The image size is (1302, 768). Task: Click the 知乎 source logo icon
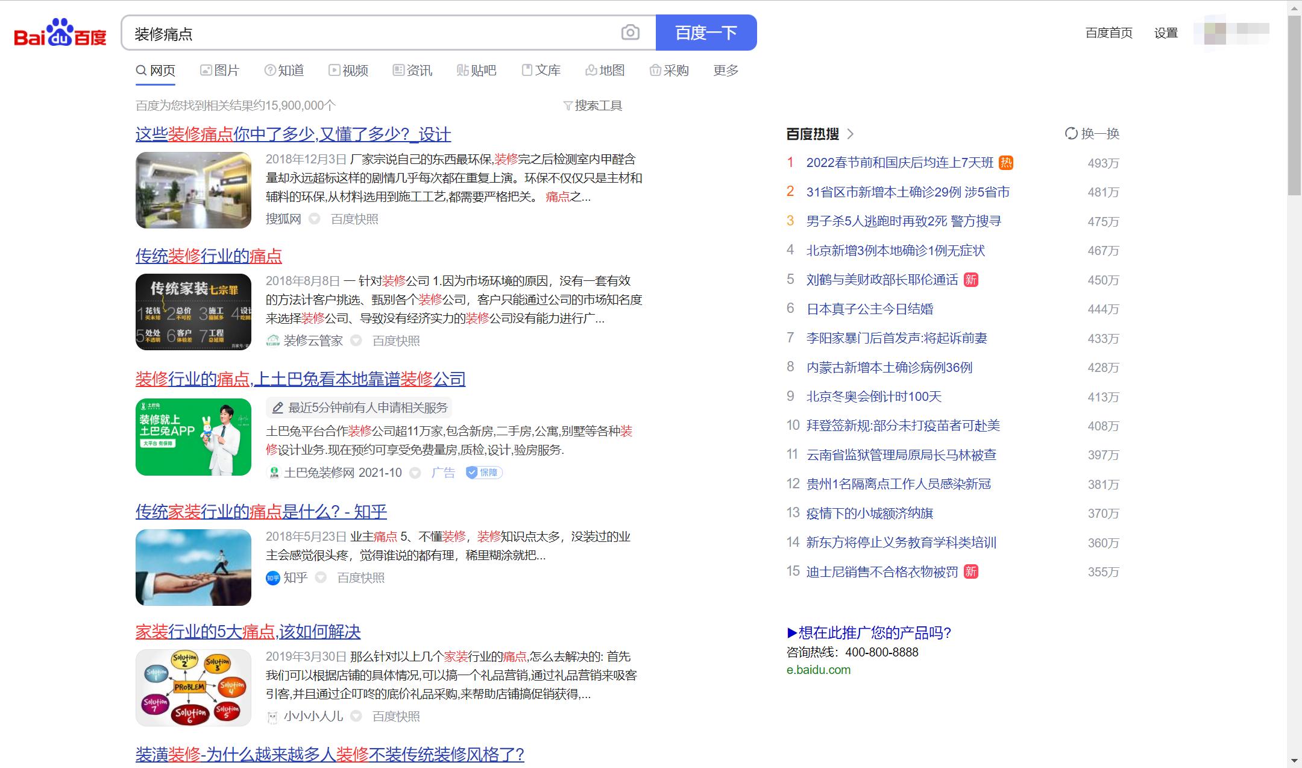tap(273, 578)
